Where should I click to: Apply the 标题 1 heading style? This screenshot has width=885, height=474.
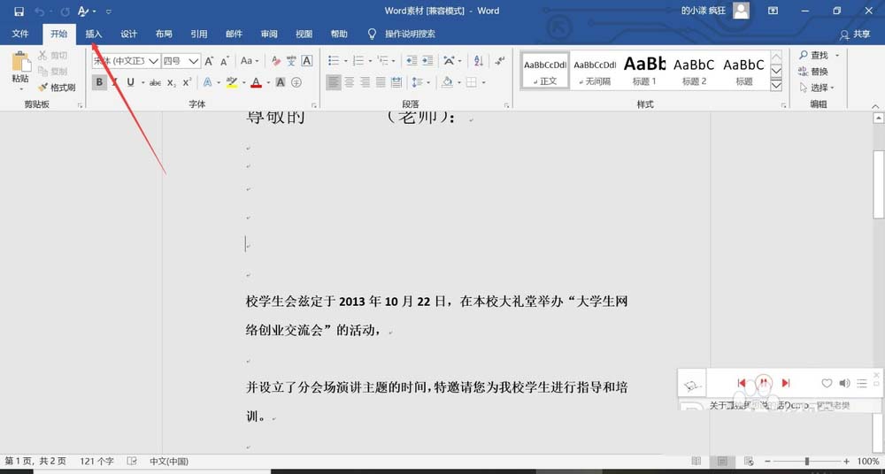click(644, 70)
